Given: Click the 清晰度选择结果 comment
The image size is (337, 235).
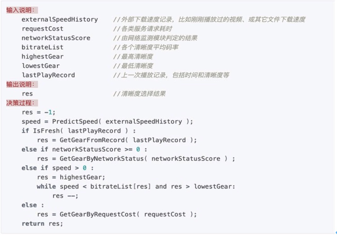Looking at the screenshot, I should coord(143,94).
